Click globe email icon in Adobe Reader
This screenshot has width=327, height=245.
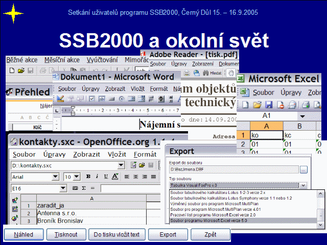tap(197, 73)
